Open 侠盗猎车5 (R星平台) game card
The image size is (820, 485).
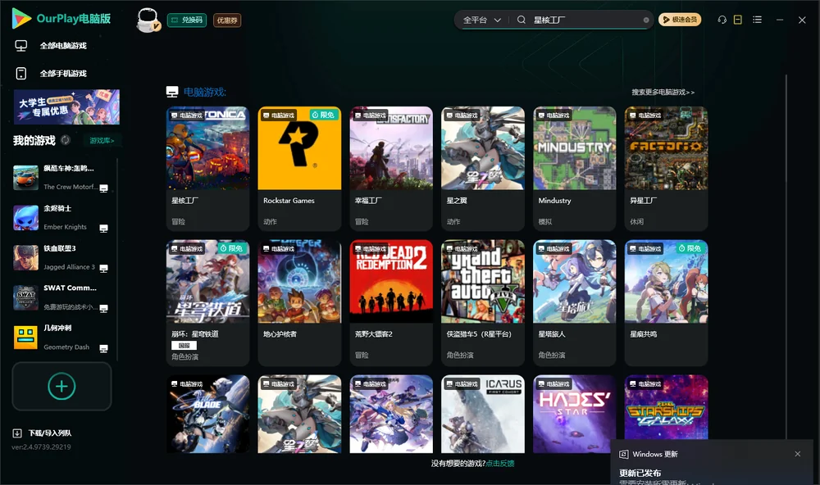pyautogui.click(x=483, y=302)
